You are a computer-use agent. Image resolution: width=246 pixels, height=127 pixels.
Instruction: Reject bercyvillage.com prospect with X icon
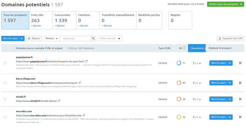240,83
